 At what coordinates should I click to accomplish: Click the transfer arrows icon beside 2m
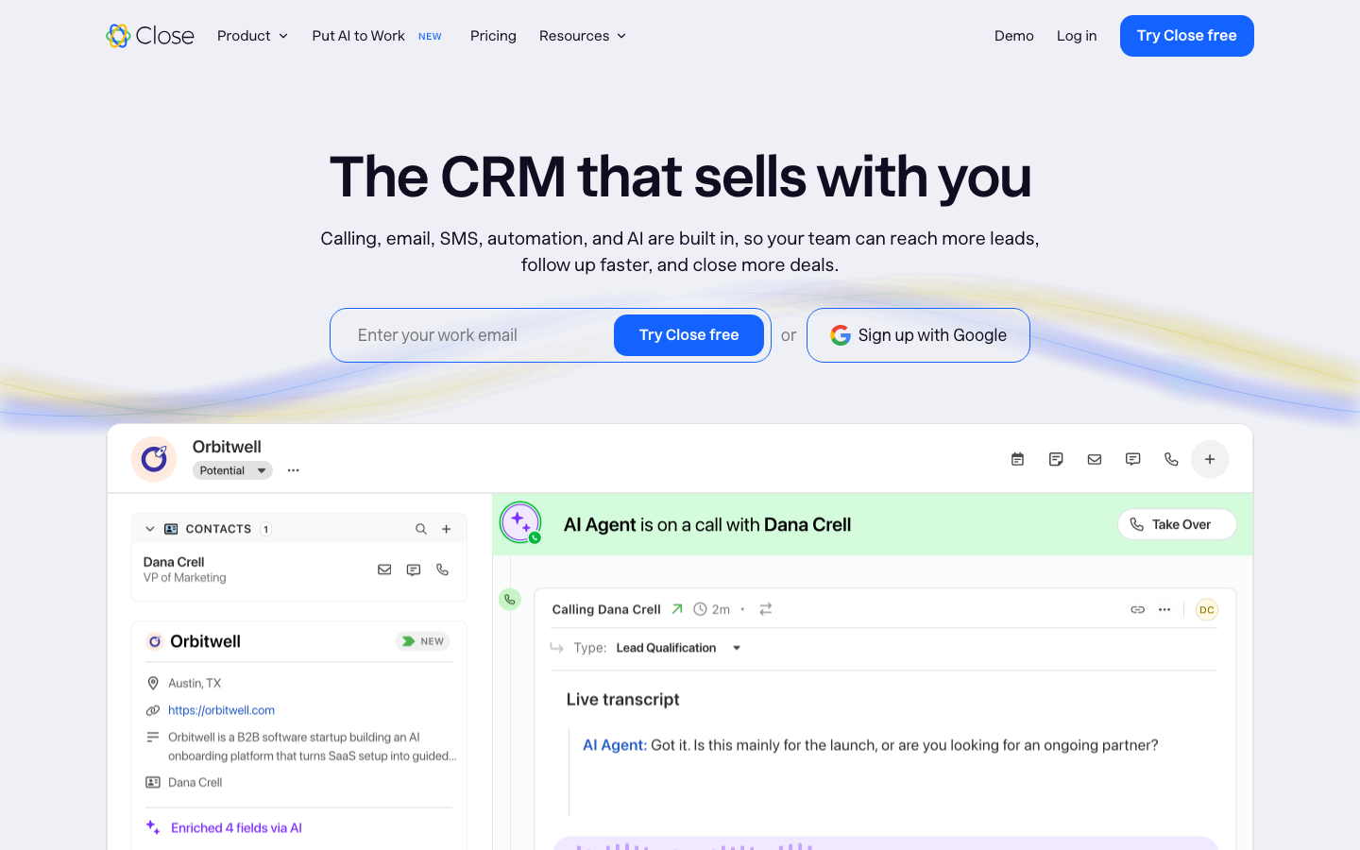pos(766,609)
